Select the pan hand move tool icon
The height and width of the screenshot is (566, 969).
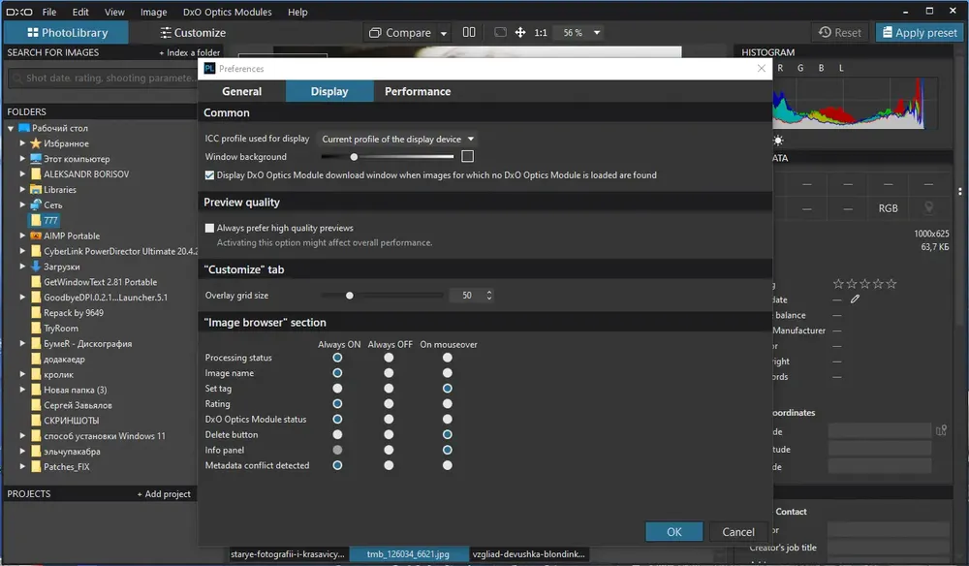pyautogui.click(x=520, y=32)
